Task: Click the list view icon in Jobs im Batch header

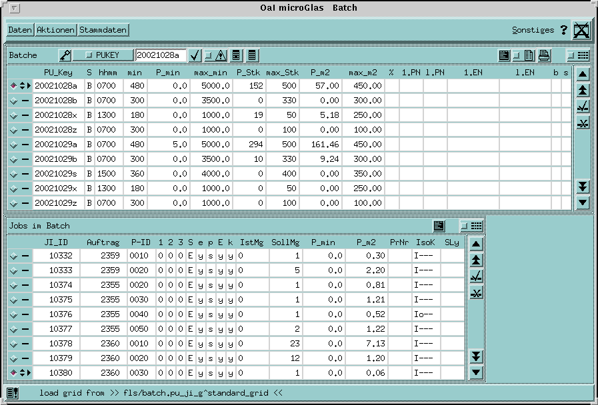Action: coord(439,226)
